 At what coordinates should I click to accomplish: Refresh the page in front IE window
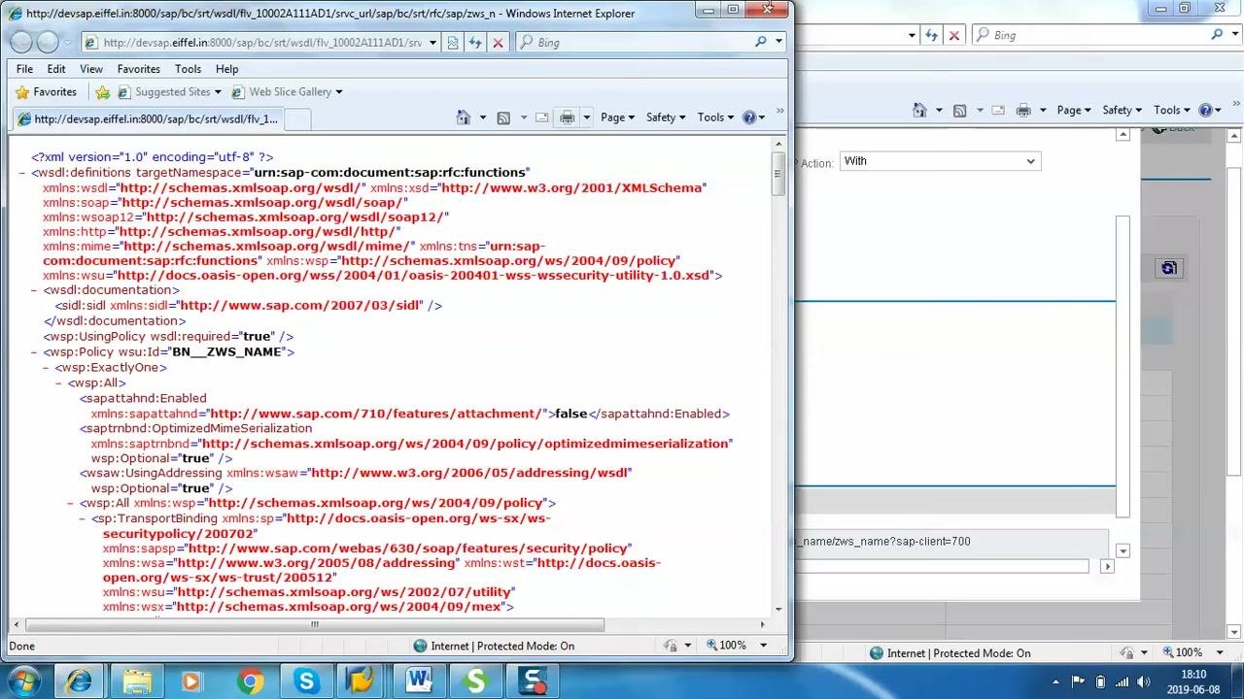coord(475,43)
